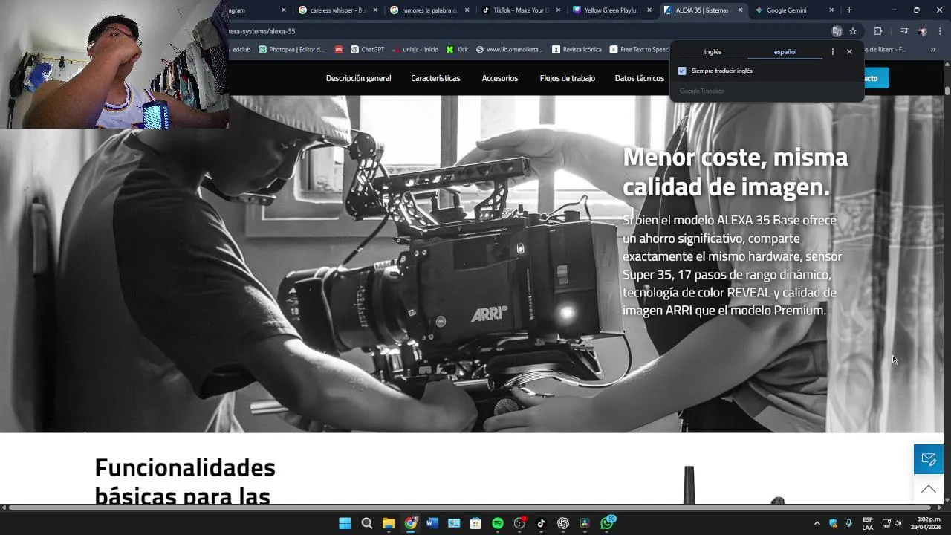Click the blue contact button in header
Image resolution: width=951 pixels, height=535 pixels.
click(x=877, y=78)
